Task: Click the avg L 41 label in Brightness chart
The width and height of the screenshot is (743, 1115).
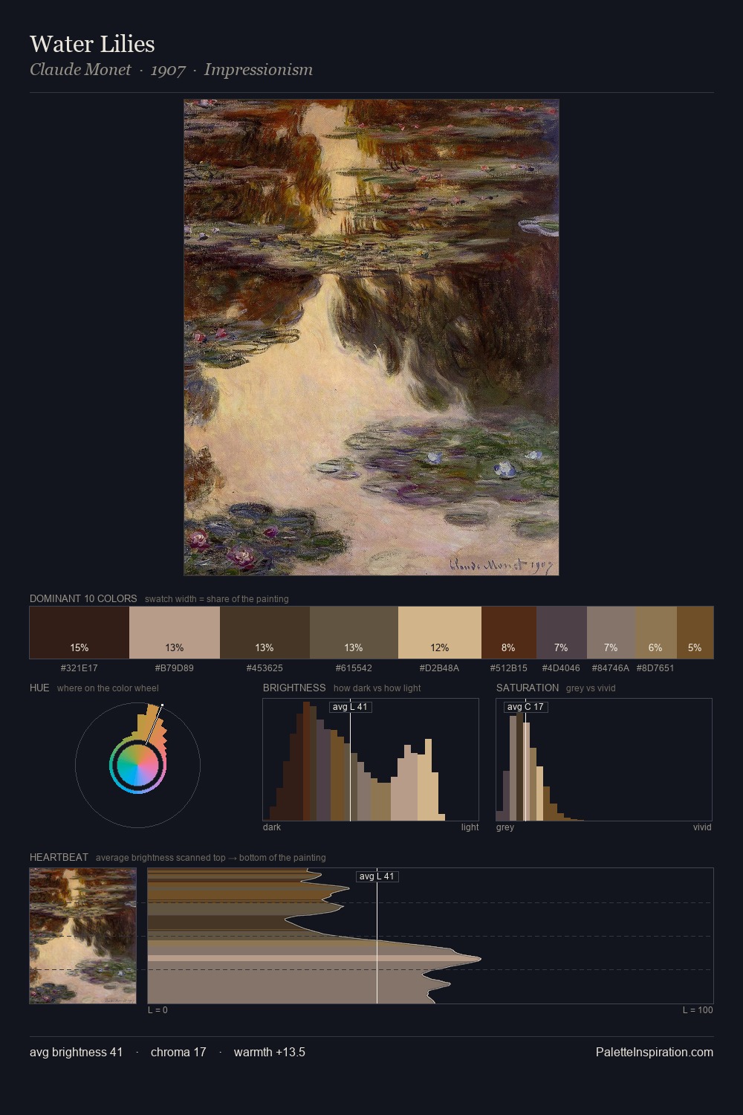Action: pyautogui.click(x=351, y=707)
